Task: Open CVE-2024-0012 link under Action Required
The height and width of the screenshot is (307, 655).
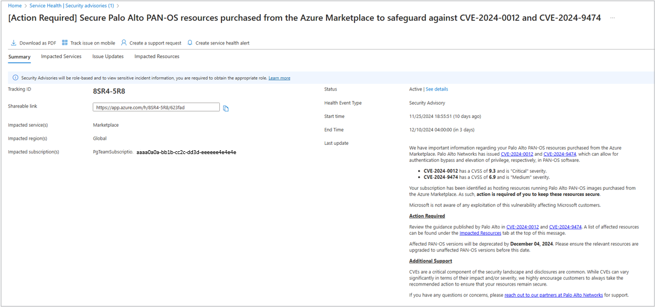Action: 522,227
